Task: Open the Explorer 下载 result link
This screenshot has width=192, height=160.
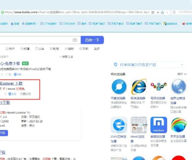Action: click(11, 84)
